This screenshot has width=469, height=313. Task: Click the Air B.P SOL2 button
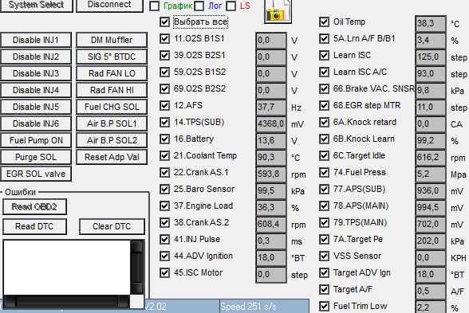(x=112, y=140)
